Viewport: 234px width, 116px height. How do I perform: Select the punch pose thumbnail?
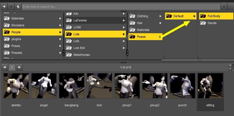(183, 86)
